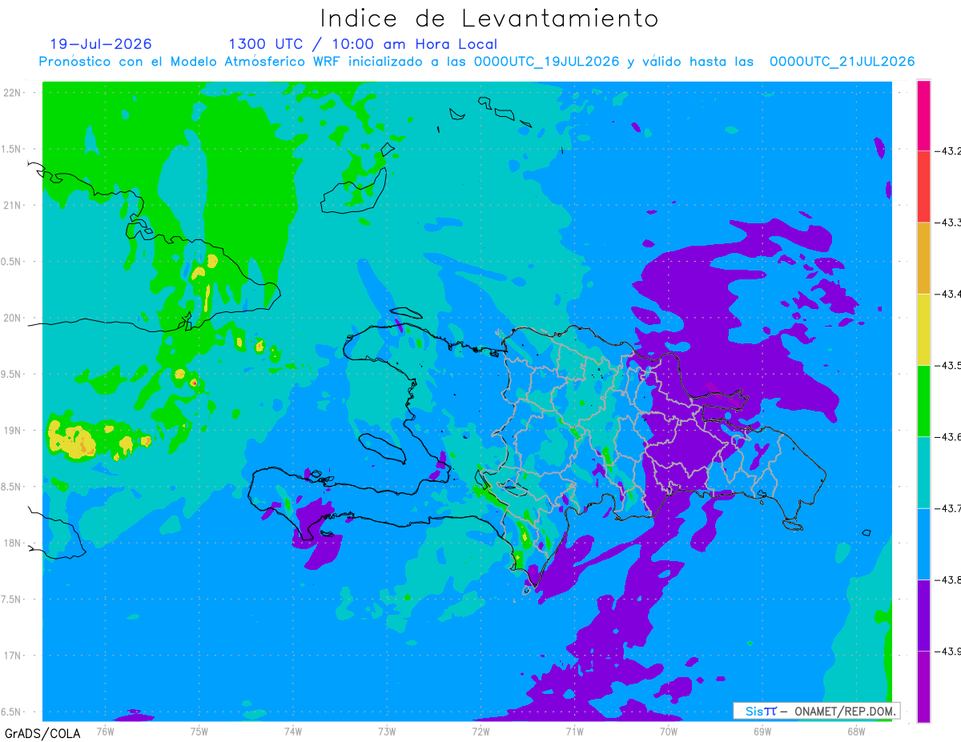Click the light blue swatch in the legend
The image size is (961, 742).
coord(923,543)
